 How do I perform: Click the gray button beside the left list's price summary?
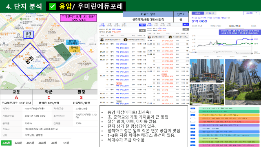point(142,31)
